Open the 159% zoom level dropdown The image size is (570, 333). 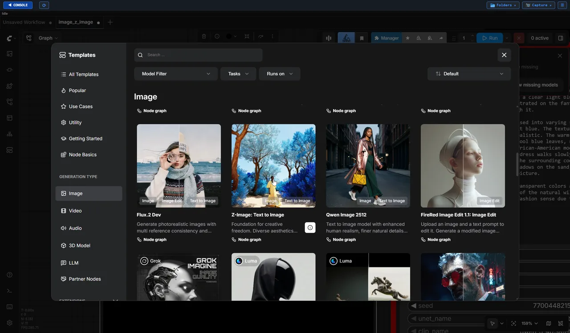coord(529,323)
